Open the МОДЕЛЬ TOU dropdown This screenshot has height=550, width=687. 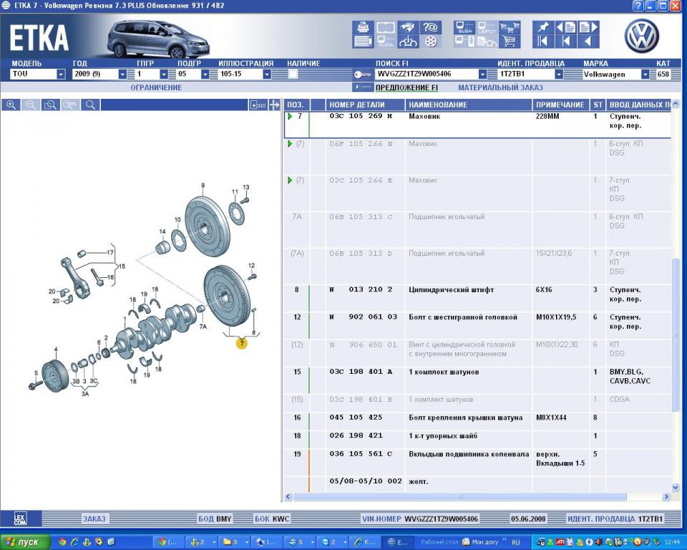61,74
